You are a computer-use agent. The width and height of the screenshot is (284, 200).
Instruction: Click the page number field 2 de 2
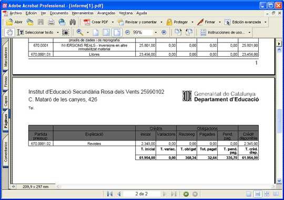[141, 194]
